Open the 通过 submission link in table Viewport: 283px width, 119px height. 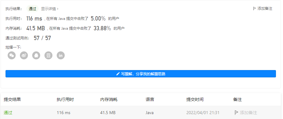point(8,113)
